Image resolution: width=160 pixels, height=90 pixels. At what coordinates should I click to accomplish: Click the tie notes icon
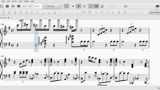click(x=83, y=12)
